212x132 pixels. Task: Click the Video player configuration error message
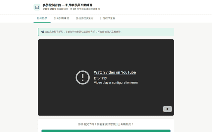pos(116,82)
